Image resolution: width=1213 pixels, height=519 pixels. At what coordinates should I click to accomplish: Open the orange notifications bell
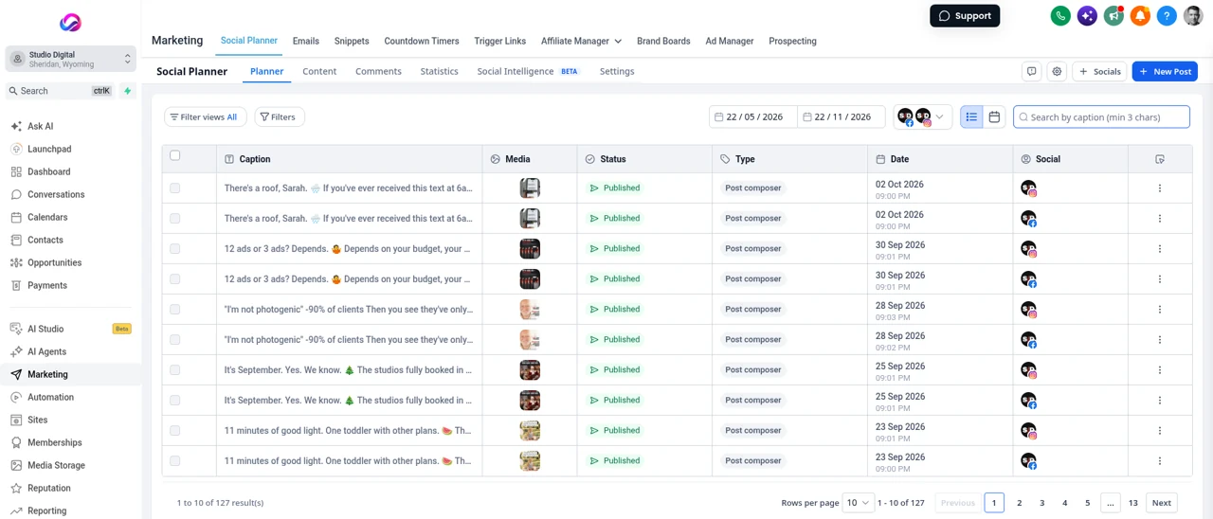1140,16
